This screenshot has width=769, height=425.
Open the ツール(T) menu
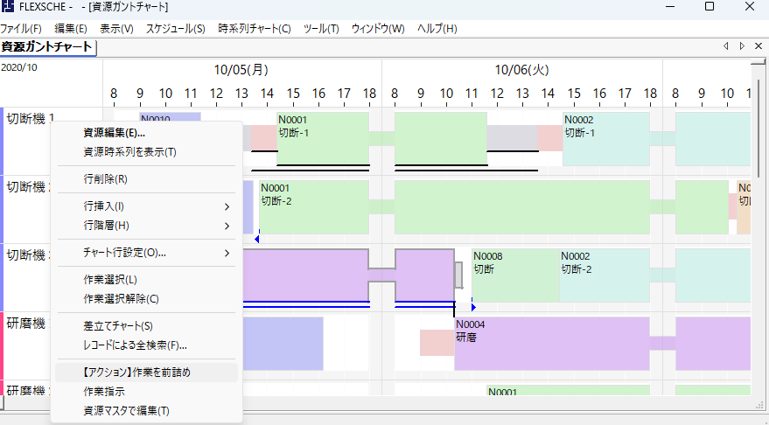click(321, 29)
